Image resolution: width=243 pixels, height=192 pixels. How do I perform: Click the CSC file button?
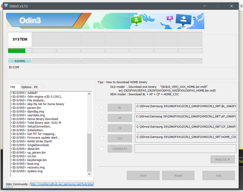click(x=120, y=139)
